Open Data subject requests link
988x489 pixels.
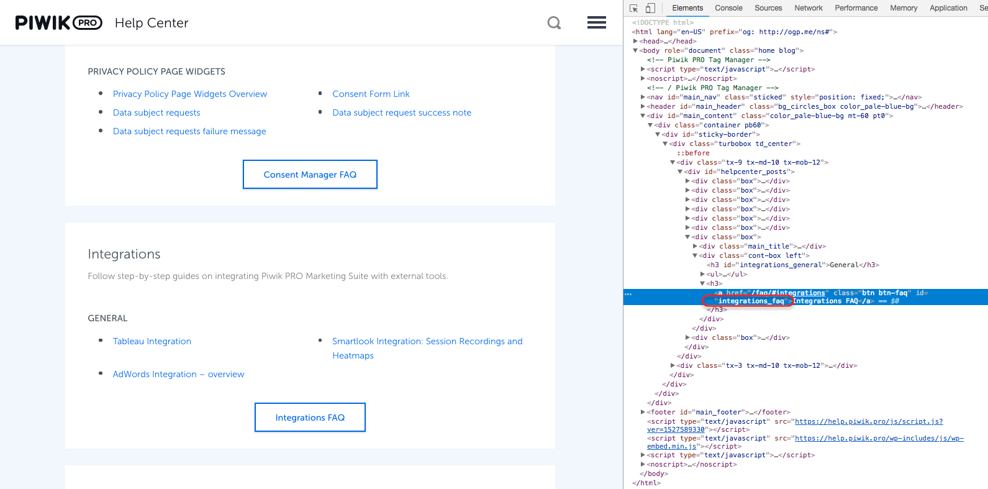(x=156, y=112)
